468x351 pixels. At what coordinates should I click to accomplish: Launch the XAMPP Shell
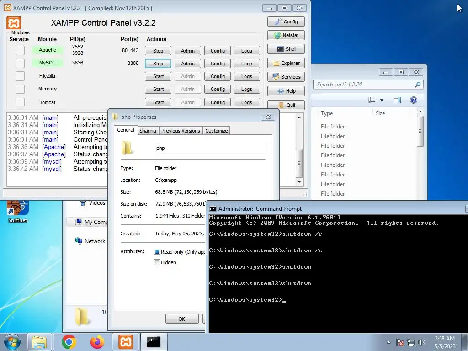coord(286,49)
